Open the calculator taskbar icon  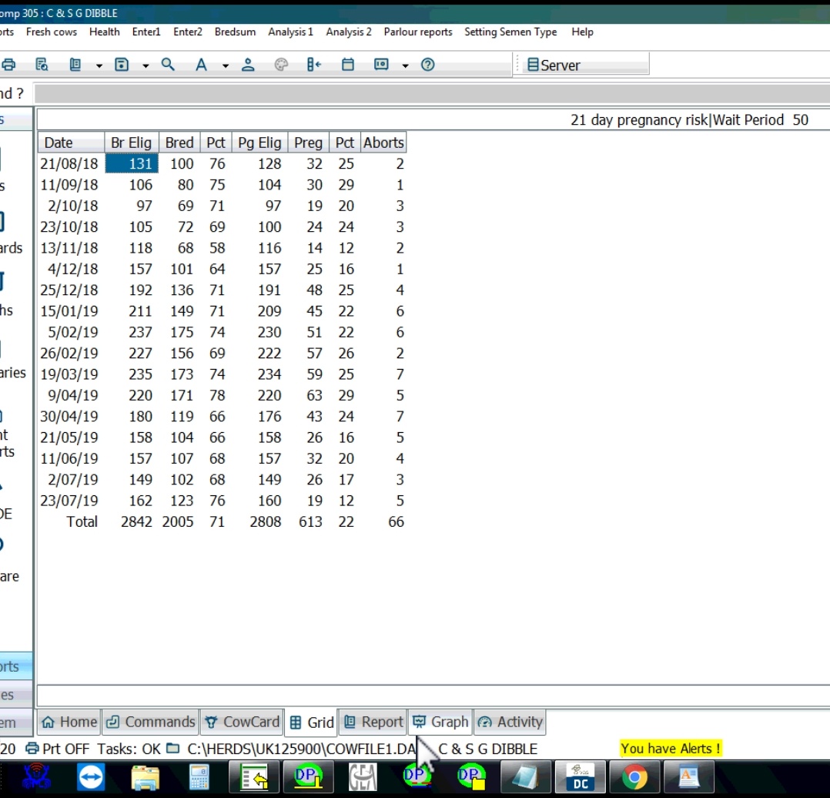[x=199, y=777]
